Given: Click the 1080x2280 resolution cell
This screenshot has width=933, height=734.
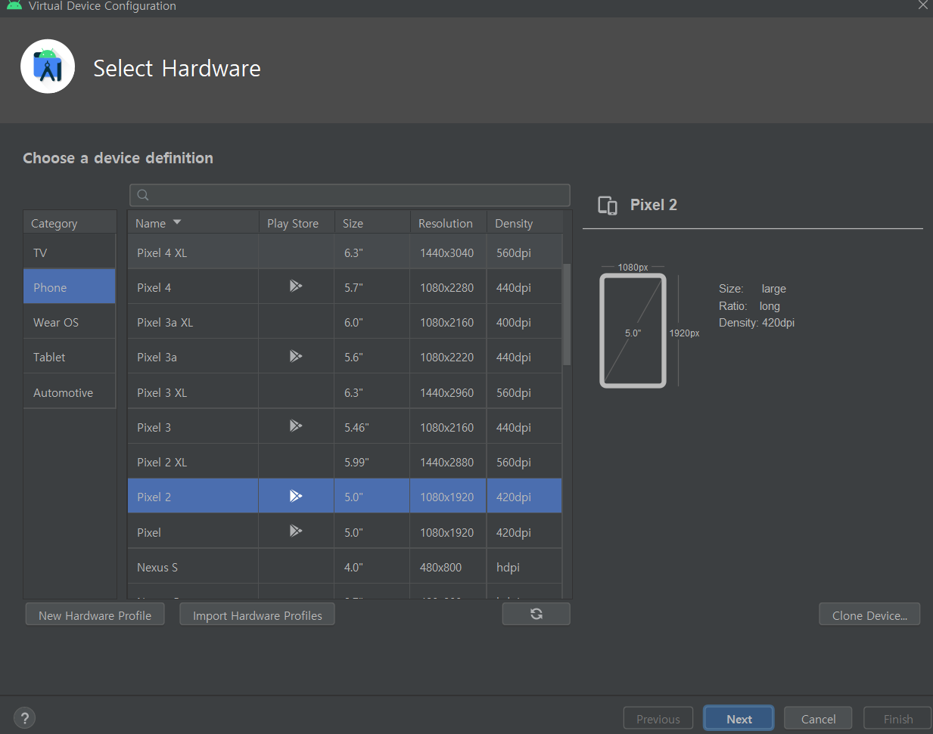Looking at the screenshot, I should 446,287.
